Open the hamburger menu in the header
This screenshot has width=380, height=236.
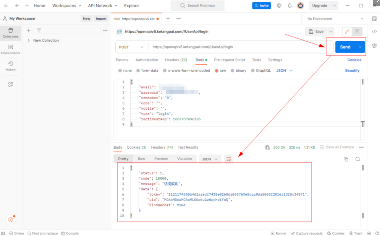pos(6,6)
